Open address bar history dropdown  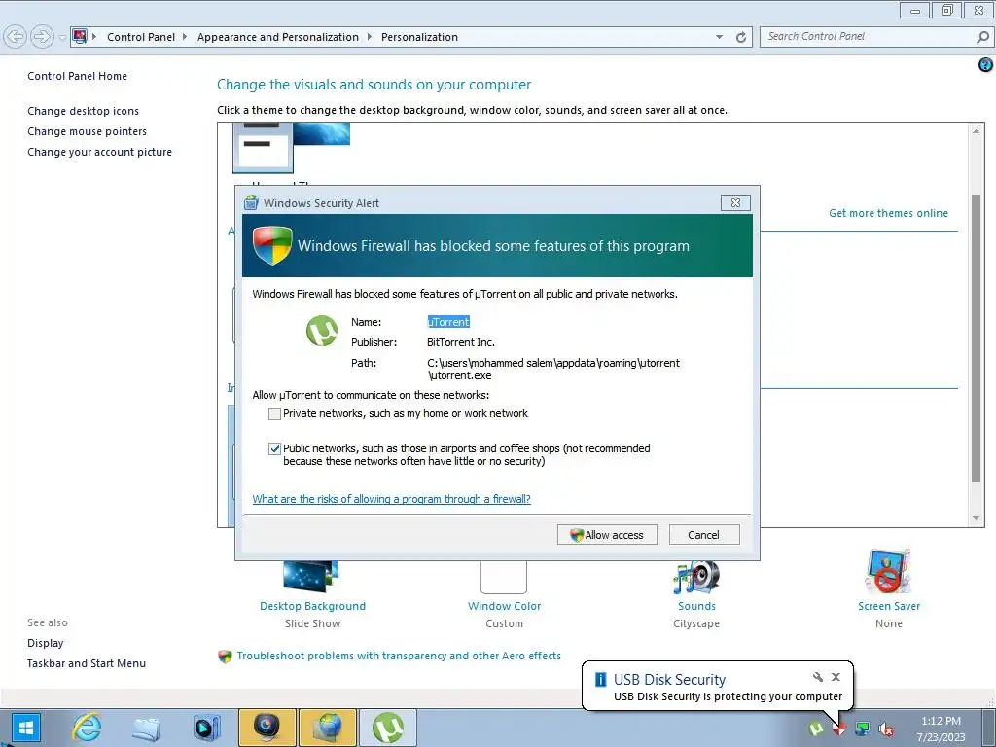[x=719, y=37]
